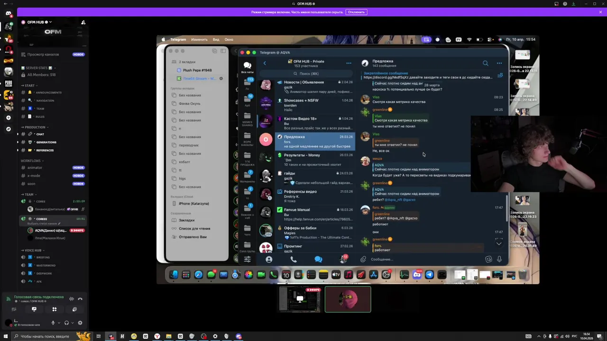Join the mastermind voice channel
Viewport: 607px width, 341px height.
52,265
